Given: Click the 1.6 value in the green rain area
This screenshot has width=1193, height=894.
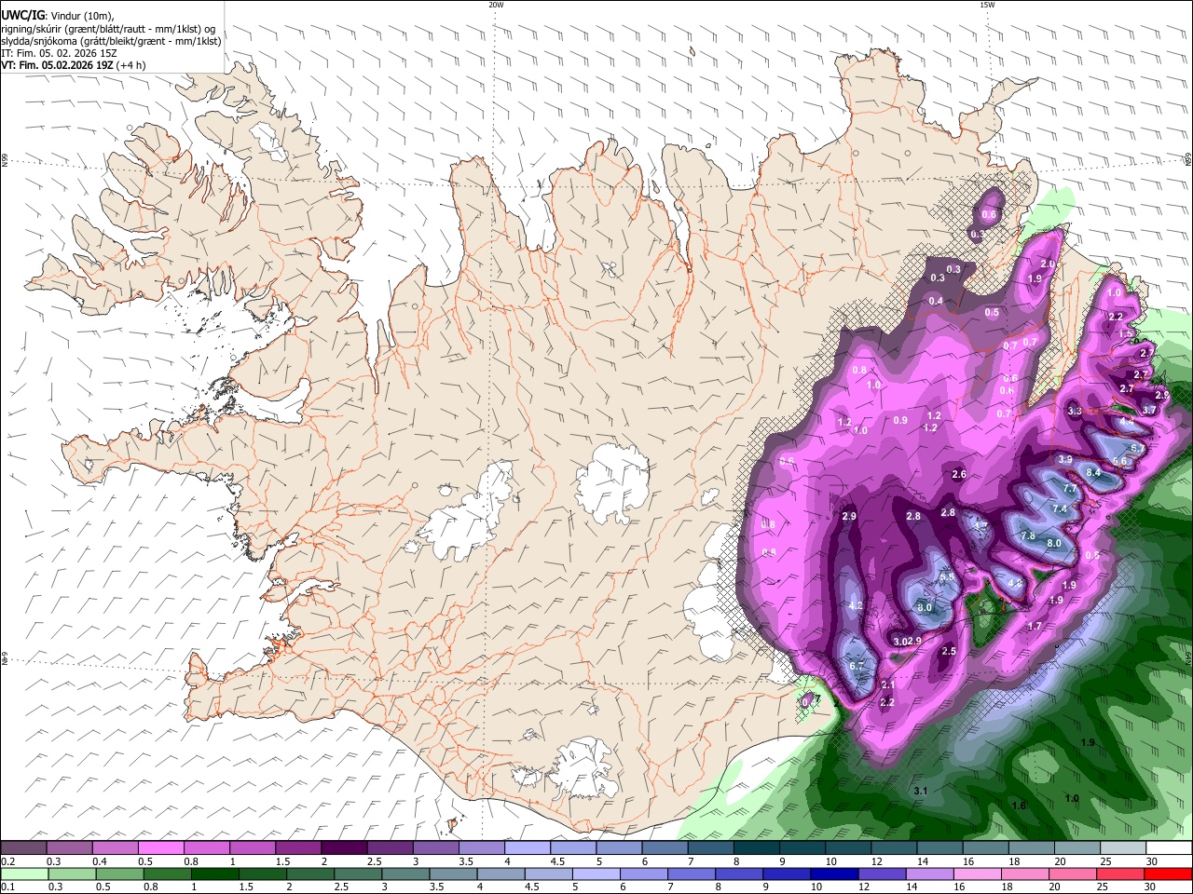Looking at the screenshot, I should pyautogui.click(x=1019, y=806).
